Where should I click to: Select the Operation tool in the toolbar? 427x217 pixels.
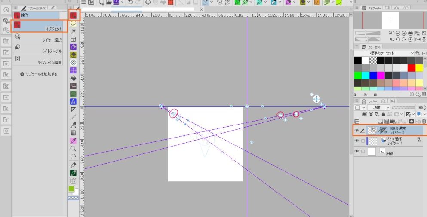73,15
